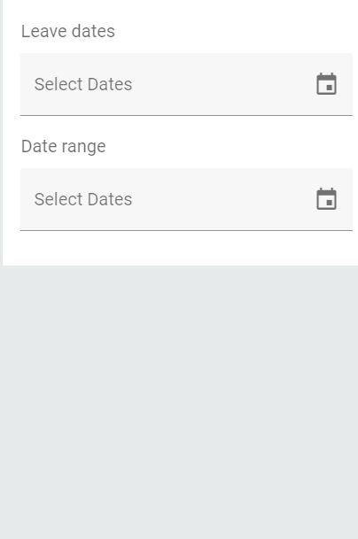Focus the first Select Dates field
The width and height of the screenshot is (358, 539).
click(x=186, y=84)
